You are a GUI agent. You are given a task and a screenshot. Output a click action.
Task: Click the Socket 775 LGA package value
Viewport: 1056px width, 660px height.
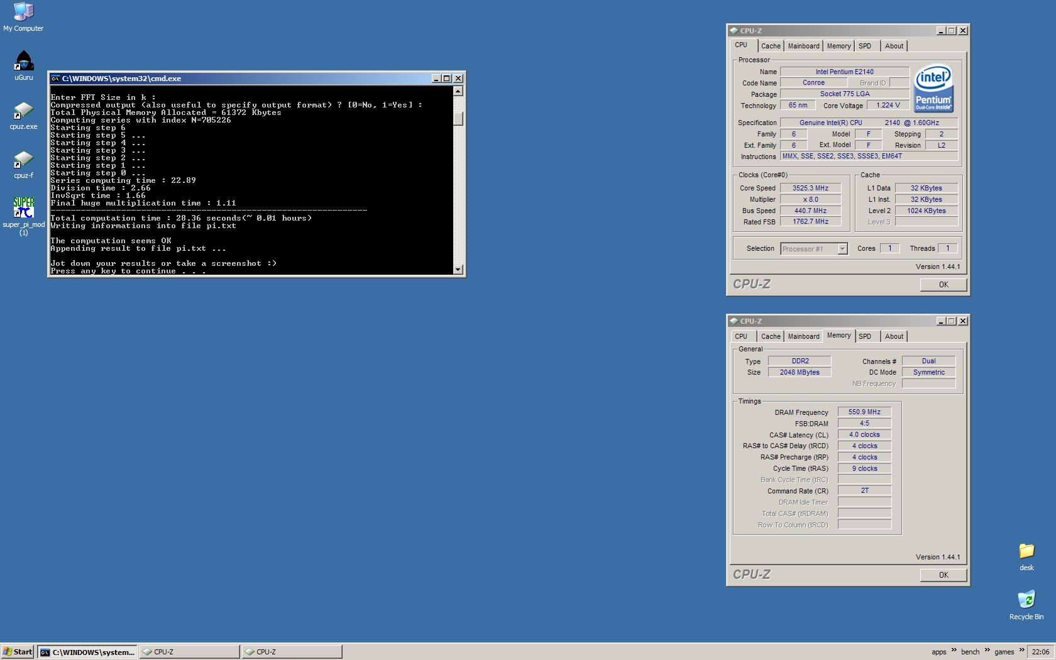point(844,94)
